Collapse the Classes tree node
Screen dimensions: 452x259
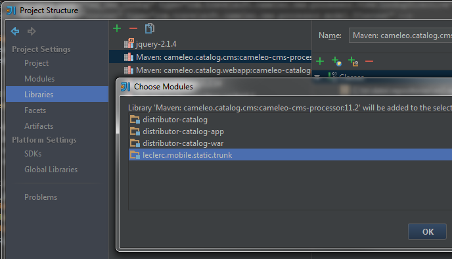coord(317,76)
